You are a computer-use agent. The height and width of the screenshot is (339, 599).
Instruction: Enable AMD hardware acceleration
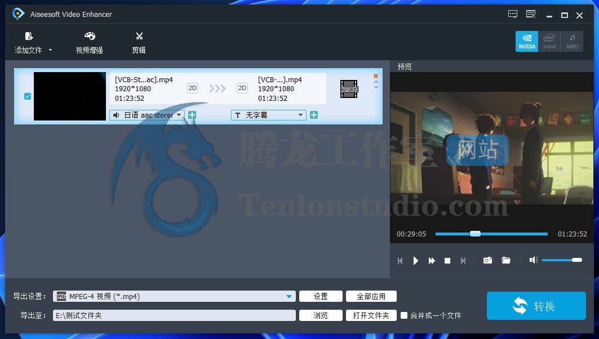(572, 41)
